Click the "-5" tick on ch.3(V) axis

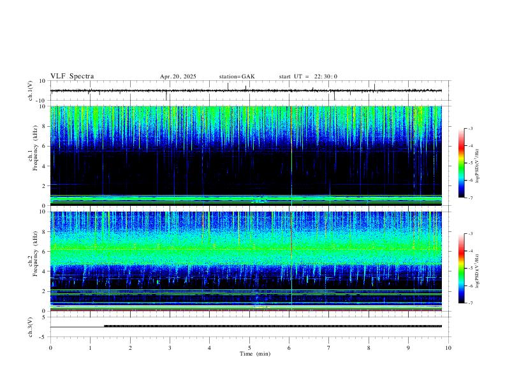[43, 337]
